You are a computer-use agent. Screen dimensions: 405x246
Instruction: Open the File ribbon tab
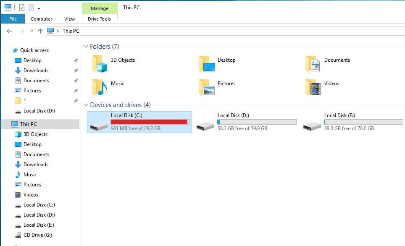13,19
